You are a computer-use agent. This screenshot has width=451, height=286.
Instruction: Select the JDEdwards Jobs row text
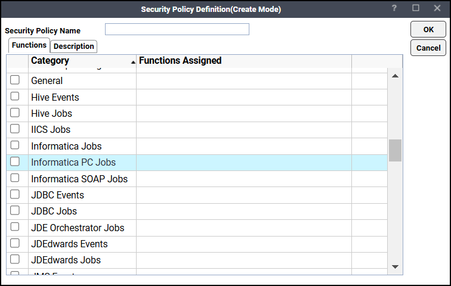[66, 260]
